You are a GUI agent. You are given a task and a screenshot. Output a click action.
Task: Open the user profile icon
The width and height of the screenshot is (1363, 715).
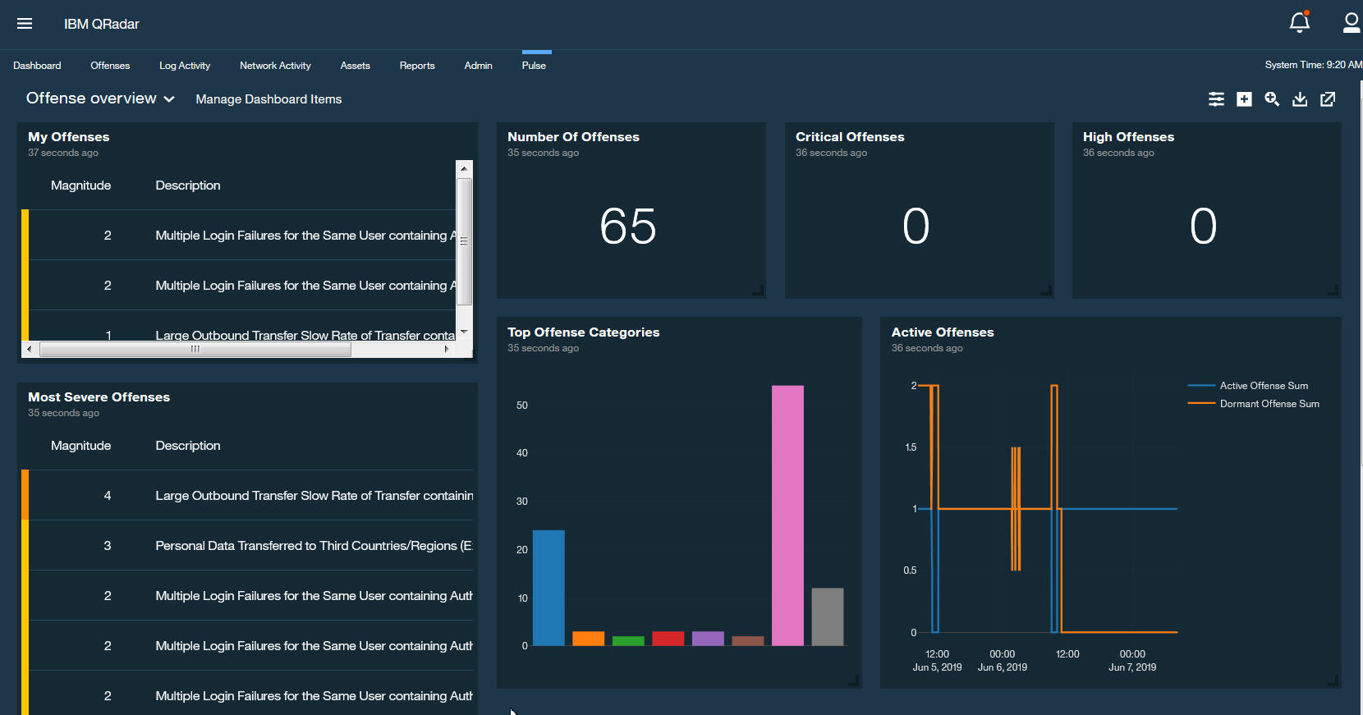pyautogui.click(x=1351, y=23)
